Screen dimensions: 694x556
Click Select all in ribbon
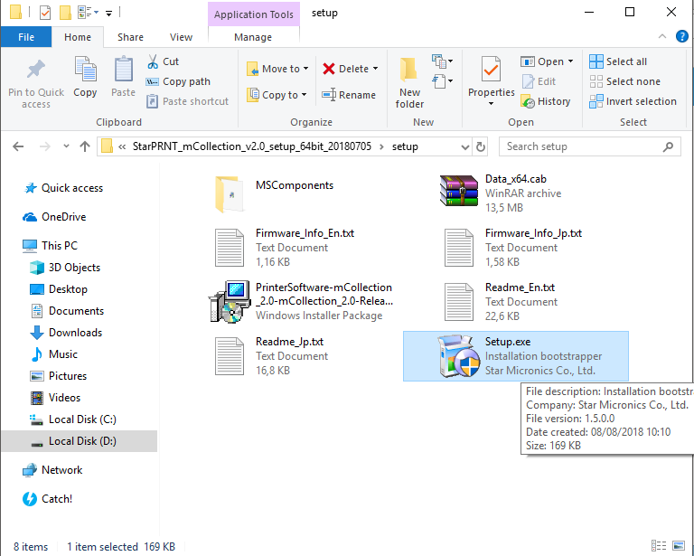(x=618, y=61)
